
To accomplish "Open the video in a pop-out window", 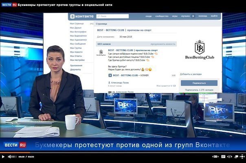I will pos(236,156).
